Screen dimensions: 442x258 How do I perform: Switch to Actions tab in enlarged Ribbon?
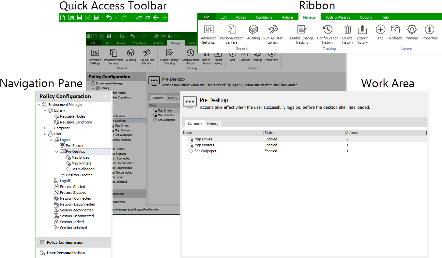click(288, 17)
